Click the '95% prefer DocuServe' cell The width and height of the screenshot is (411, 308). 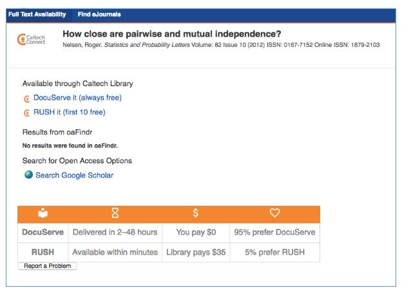tap(274, 232)
